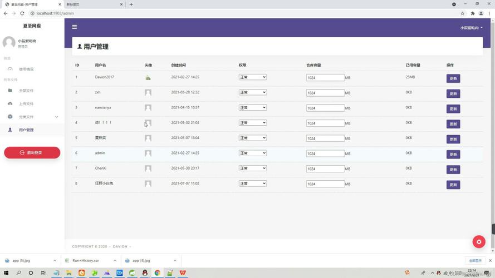
Task: Edit storage capacity field for Davion2017
Action: coord(325,77)
